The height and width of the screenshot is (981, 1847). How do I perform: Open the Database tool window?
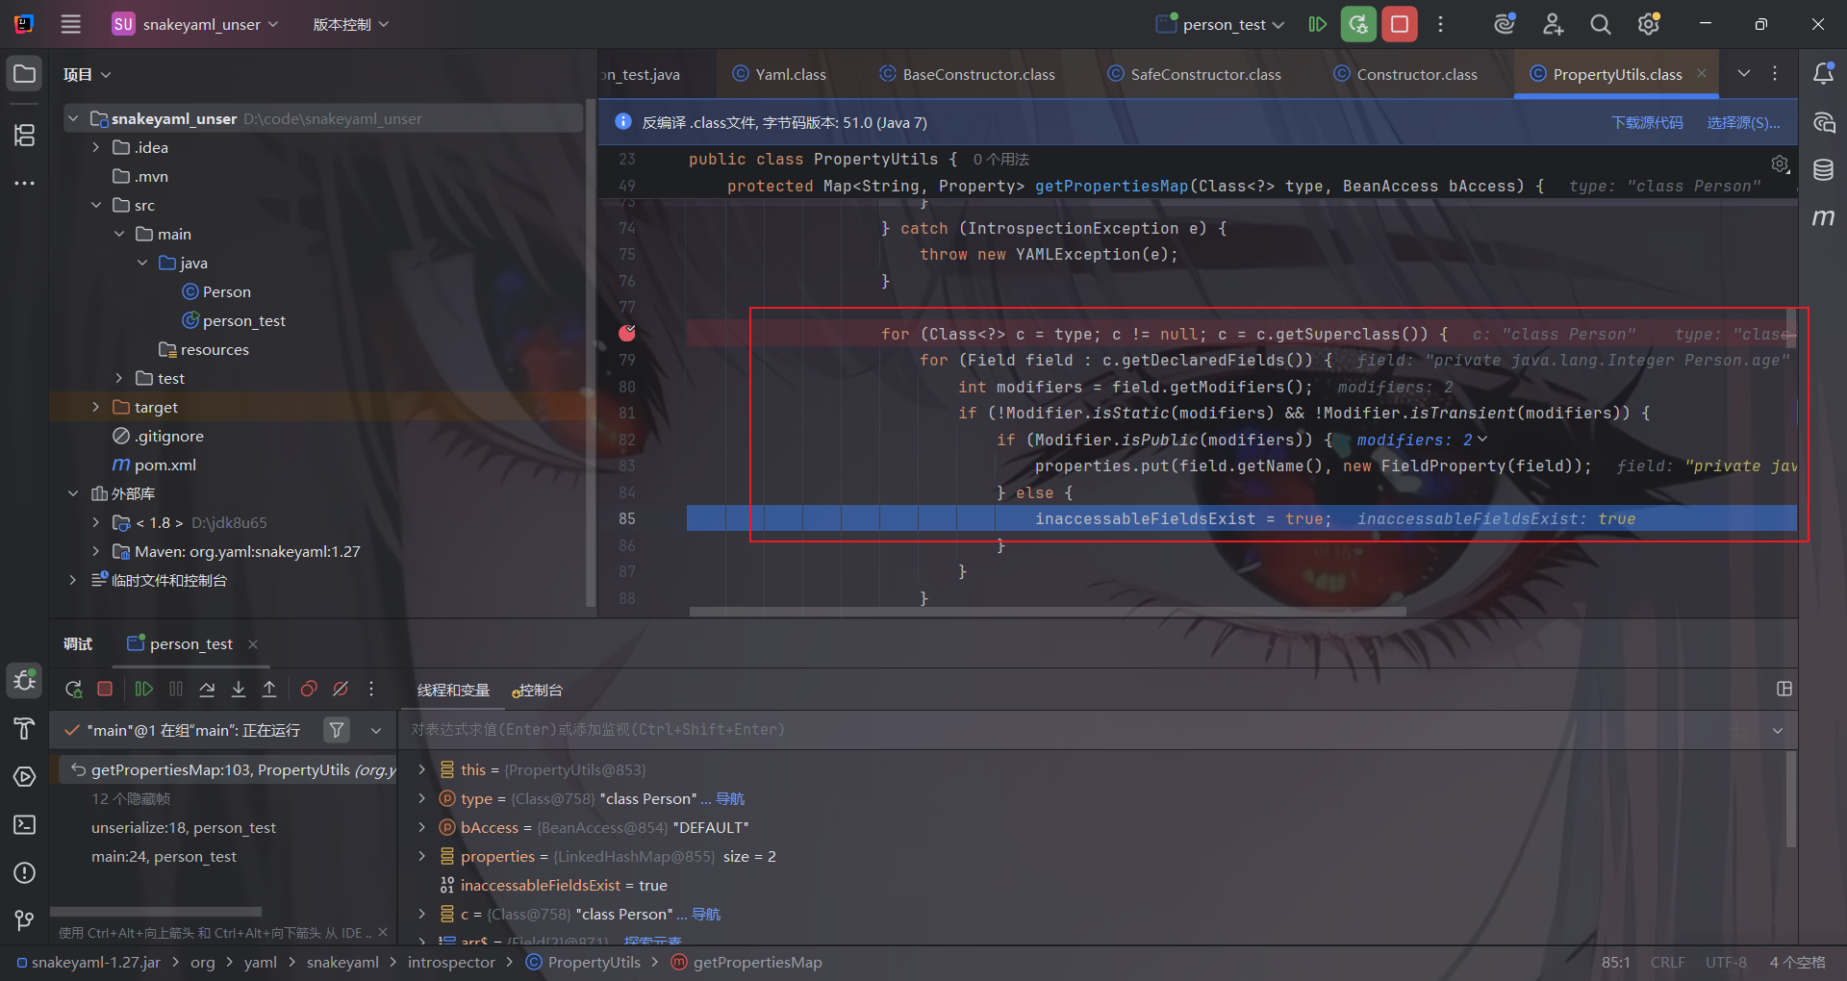pyautogui.click(x=1823, y=170)
